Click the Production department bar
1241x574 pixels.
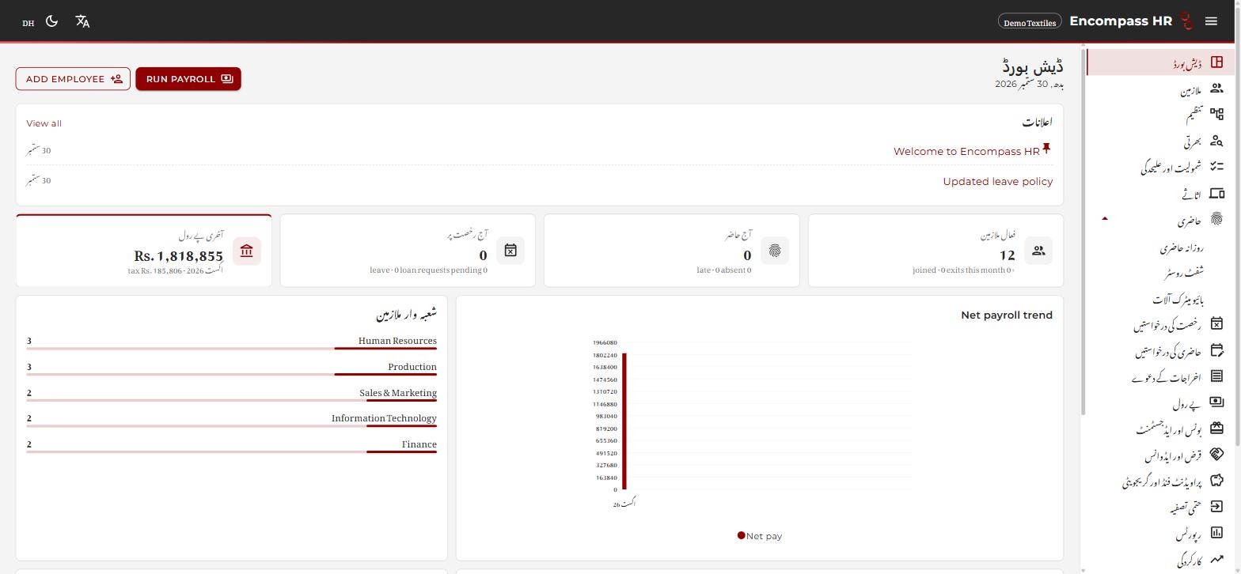(231, 374)
